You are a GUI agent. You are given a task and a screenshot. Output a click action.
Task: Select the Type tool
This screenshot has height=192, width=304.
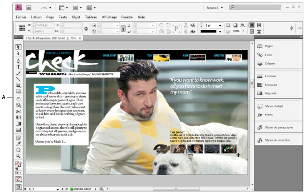click(18, 67)
